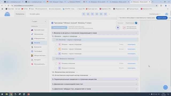Click the География globe icon
The width and height of the screenshot is (171, 96).
click(32, 51)
